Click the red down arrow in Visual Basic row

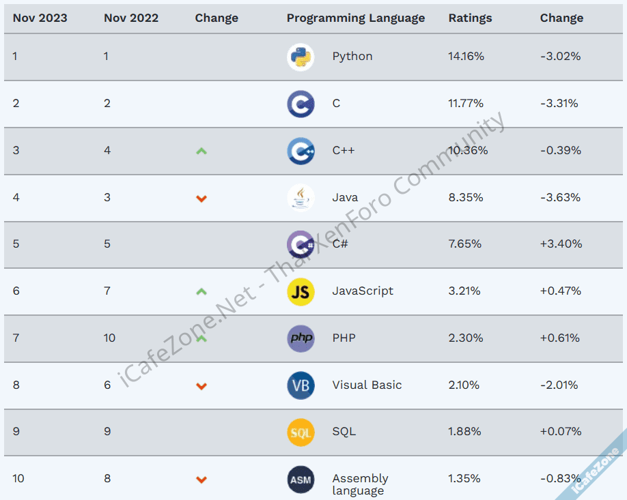(201, 386)
